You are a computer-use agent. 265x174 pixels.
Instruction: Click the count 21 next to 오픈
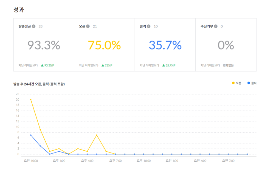point(95,26)
